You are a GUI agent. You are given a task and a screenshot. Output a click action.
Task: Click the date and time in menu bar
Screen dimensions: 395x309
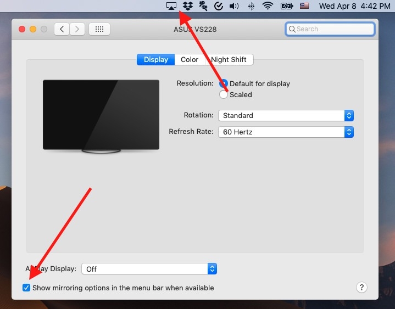pyautogui.click(x=354, y=6)
